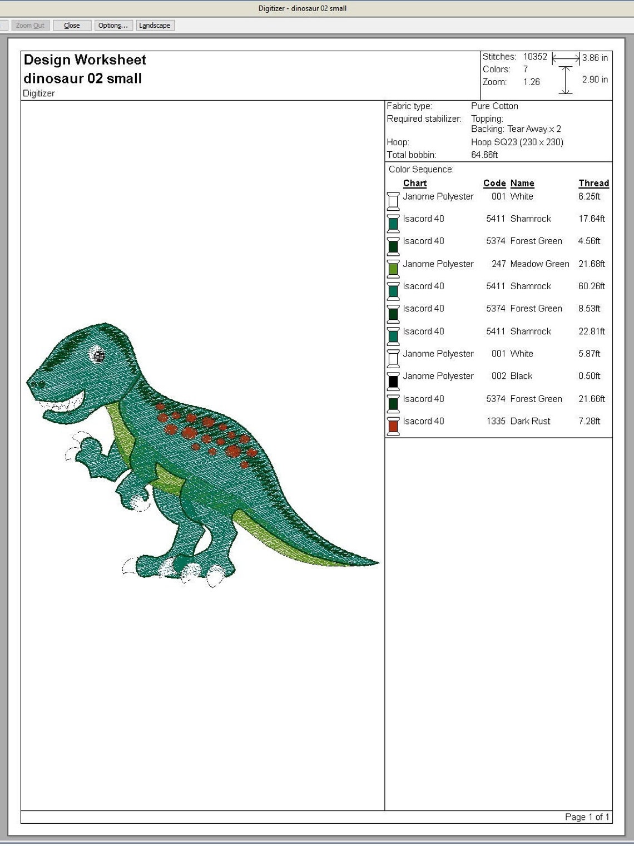Click the Forest Green spool with 21.66ft

[393, 403]
